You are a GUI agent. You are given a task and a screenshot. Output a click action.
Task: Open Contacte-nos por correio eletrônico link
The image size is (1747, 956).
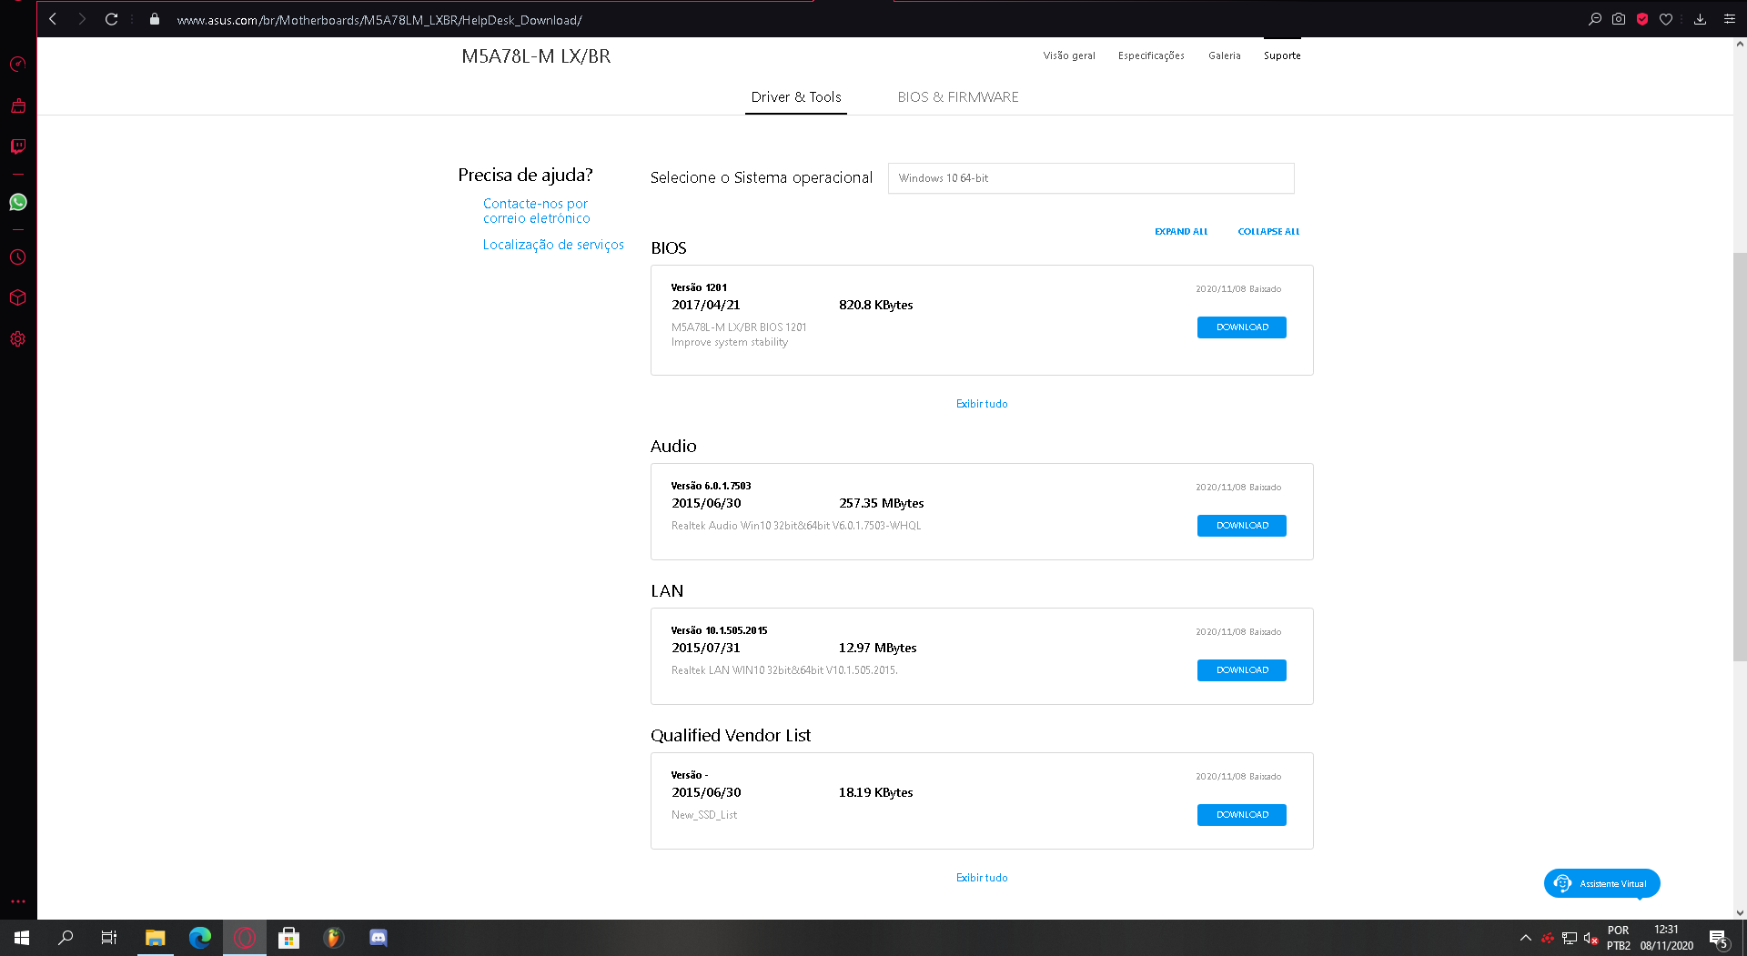coord(536,211)
